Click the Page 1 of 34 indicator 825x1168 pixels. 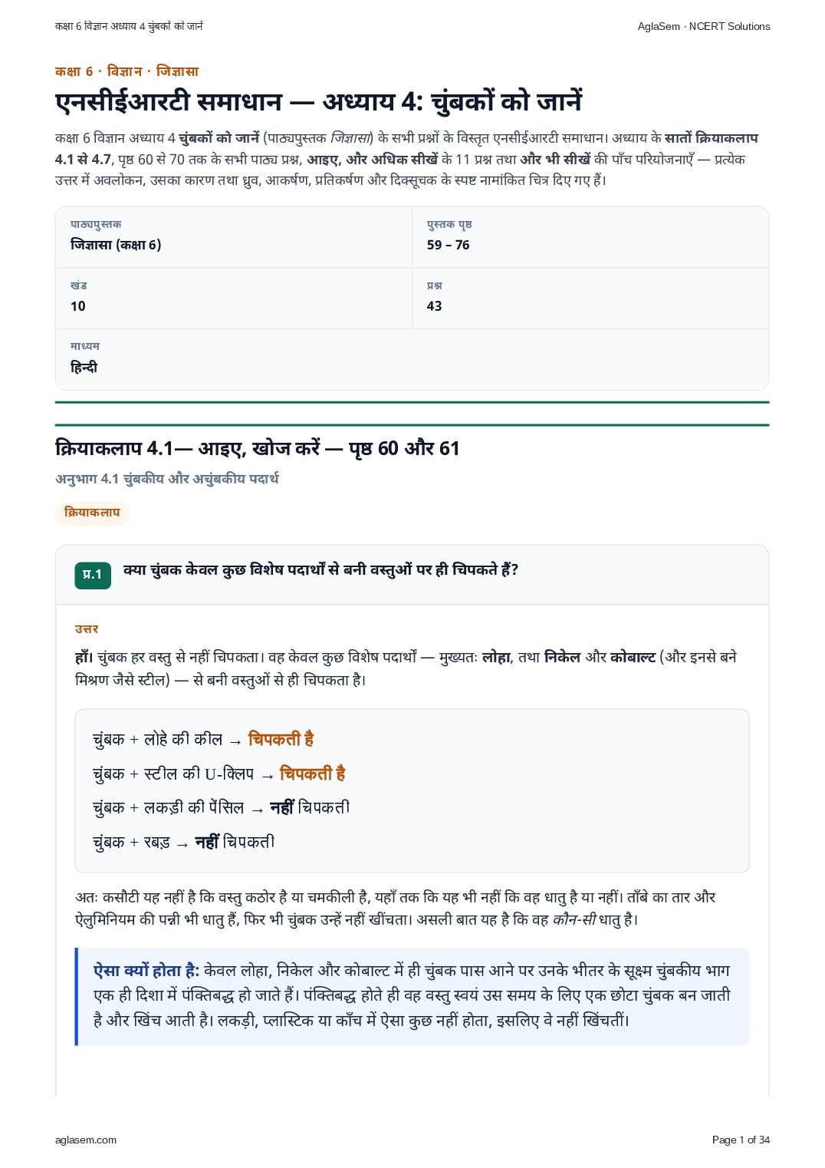741,1140
